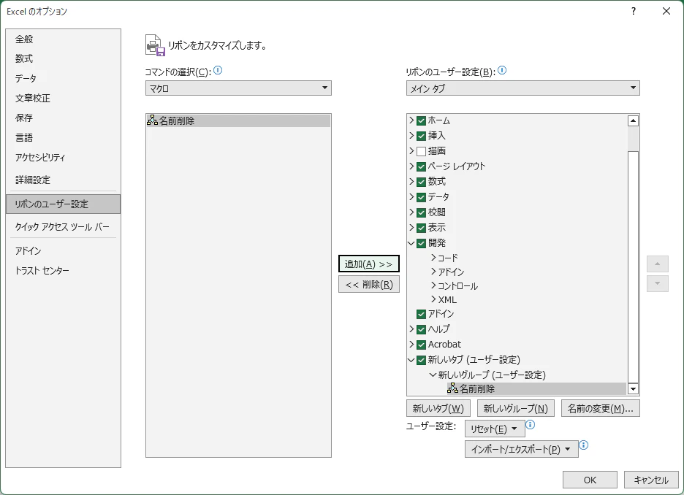Viewport: 684px width, 495px height.
Task: Uncheck the 挿入 tab checkbox
Action: coord(421,136)
